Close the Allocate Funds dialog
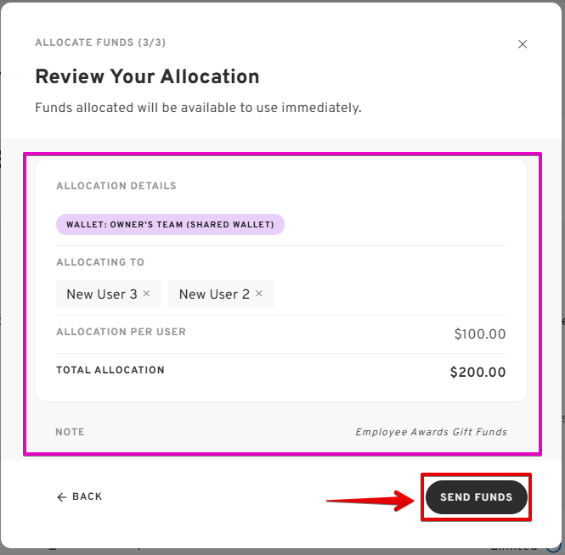Image resolution: width=565 pixels, height=555 pixels. [x=523, y=44]
